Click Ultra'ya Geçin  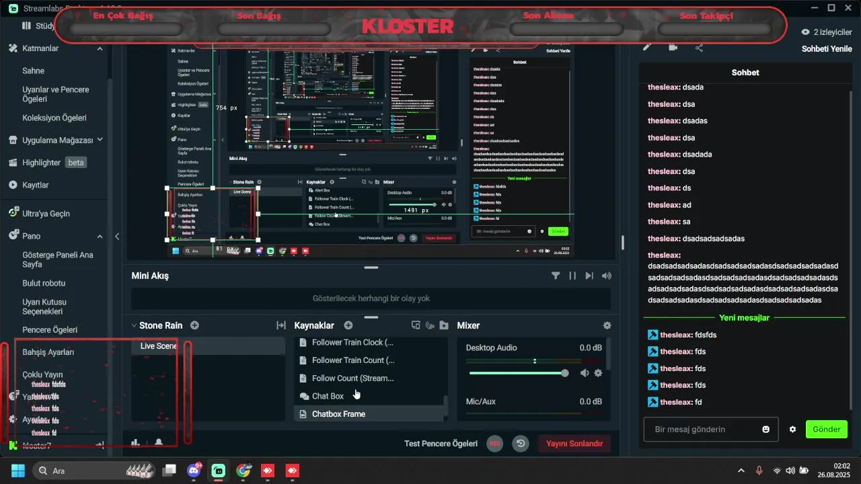pos(46,214)
